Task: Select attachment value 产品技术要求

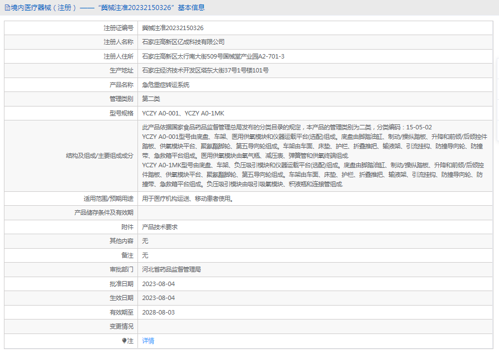Action: pyautogui.click(x=160, y=227)
